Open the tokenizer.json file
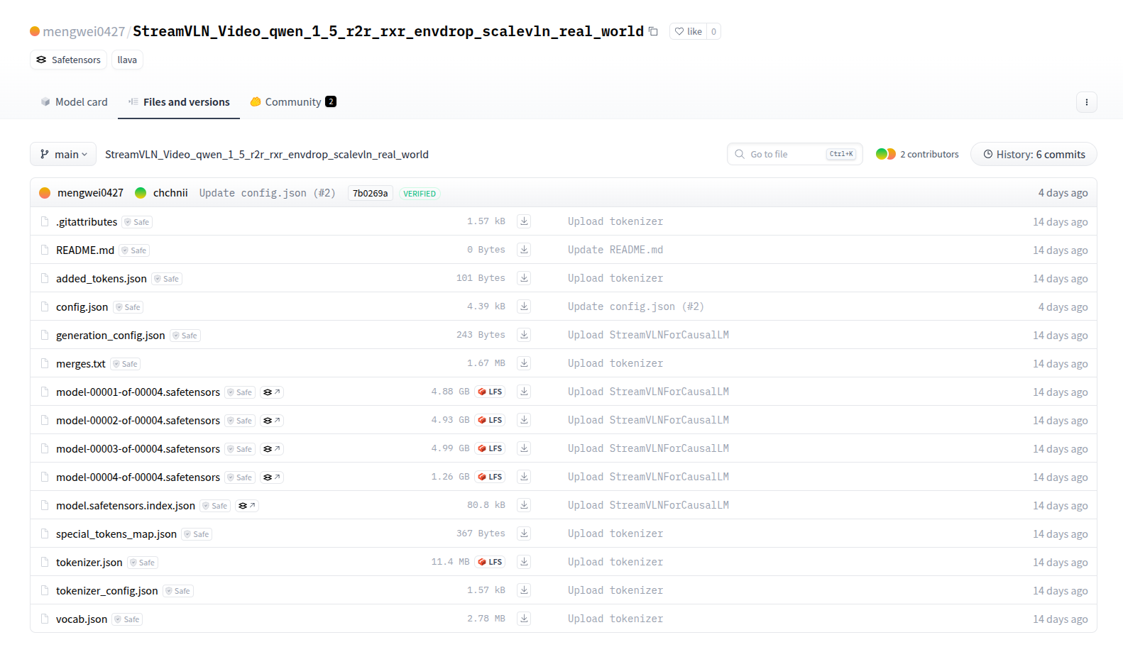 click(x=89, y=562)
